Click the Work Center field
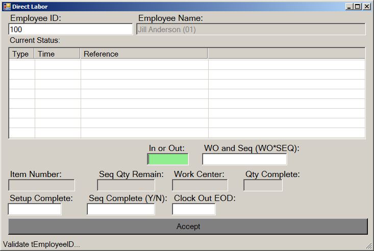Screen dimensions: 374x251 tap(200, 185)
